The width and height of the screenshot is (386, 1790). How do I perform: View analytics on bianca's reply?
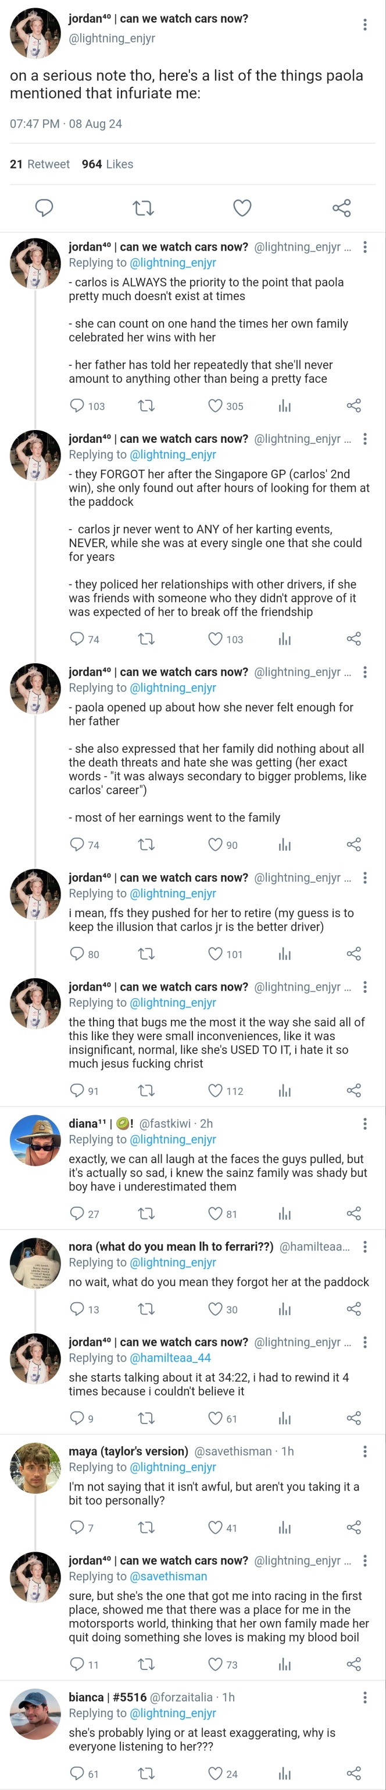[x=284, y=1773]
